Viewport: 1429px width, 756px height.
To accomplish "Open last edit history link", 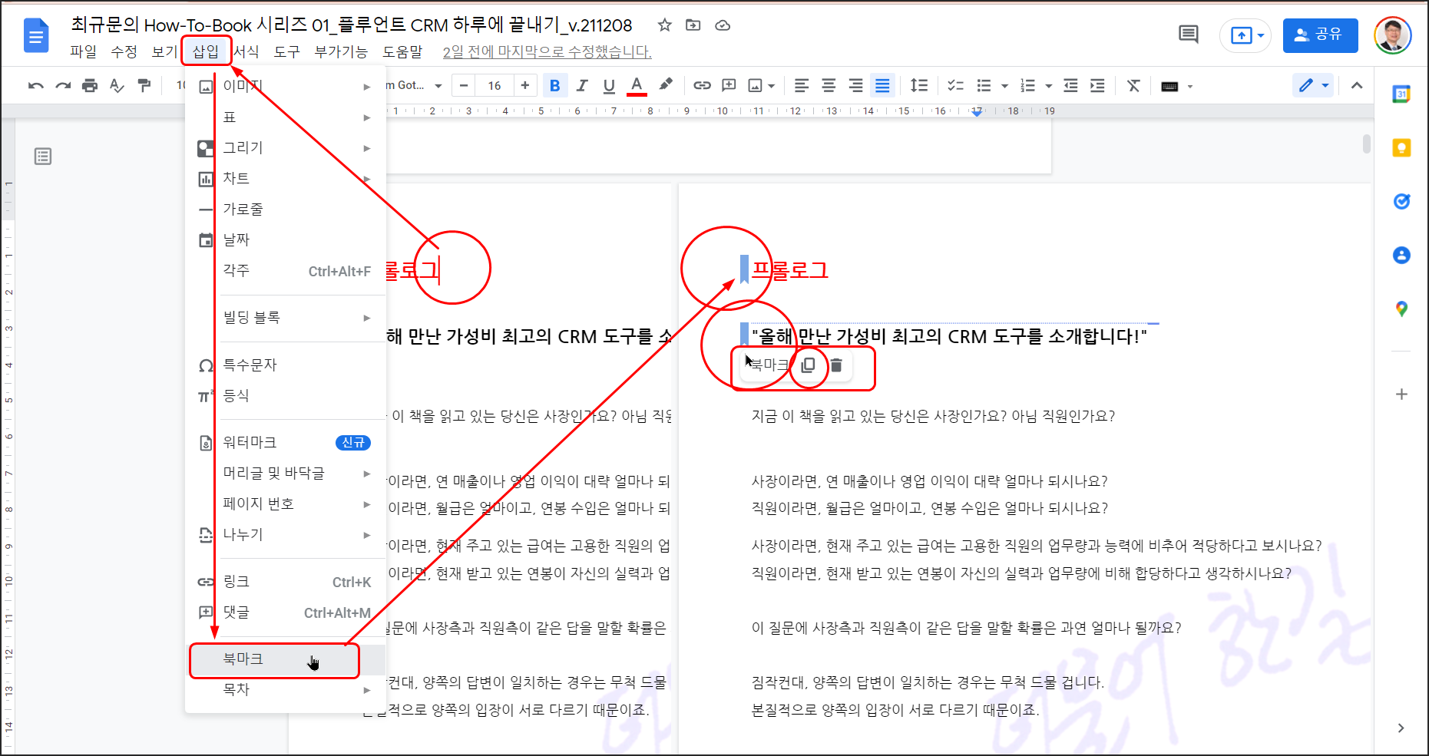I will [547, 52].
